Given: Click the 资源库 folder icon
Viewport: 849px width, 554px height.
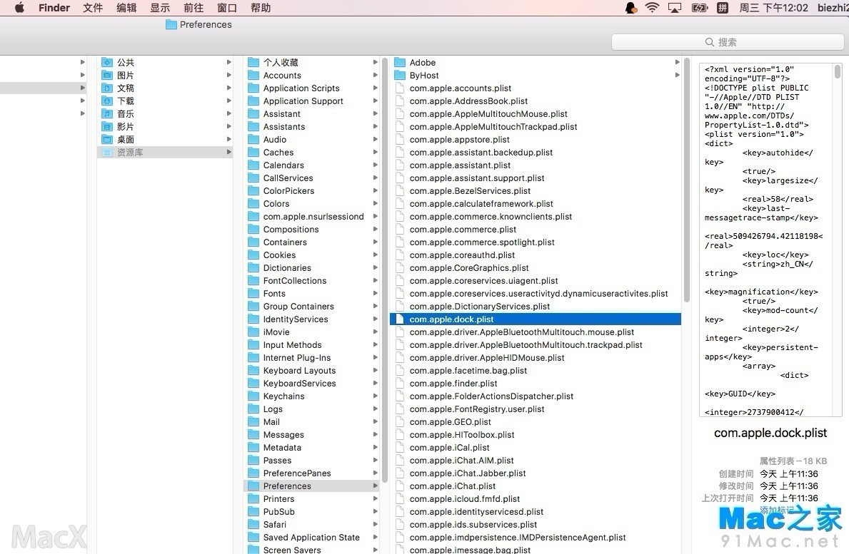Looking at the screenshot, I should (x=107, y=153).
